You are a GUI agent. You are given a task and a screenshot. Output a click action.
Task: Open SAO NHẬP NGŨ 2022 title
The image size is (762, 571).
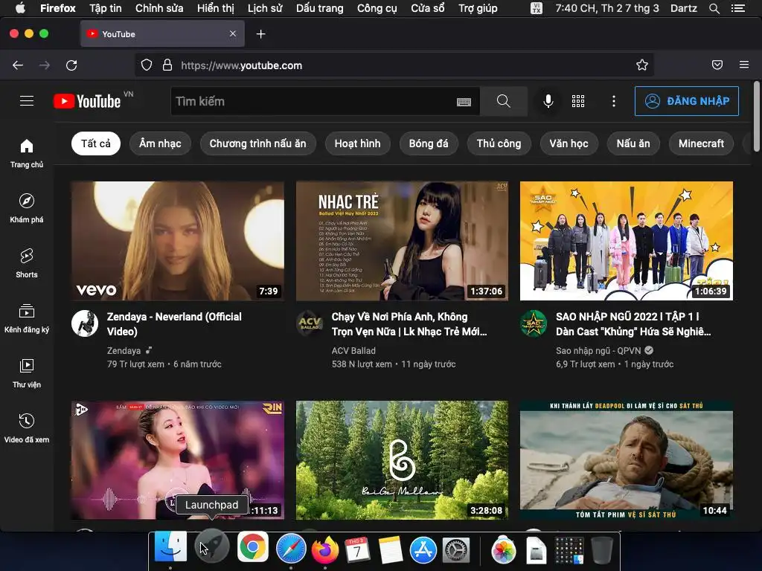(633, 324)
